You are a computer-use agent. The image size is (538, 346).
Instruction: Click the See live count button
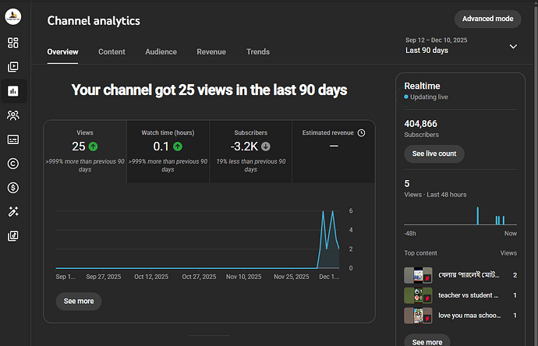pyautogui.click(x=434, y=154)
